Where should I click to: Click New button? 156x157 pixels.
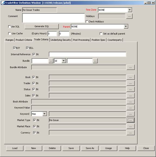(33, 148)
